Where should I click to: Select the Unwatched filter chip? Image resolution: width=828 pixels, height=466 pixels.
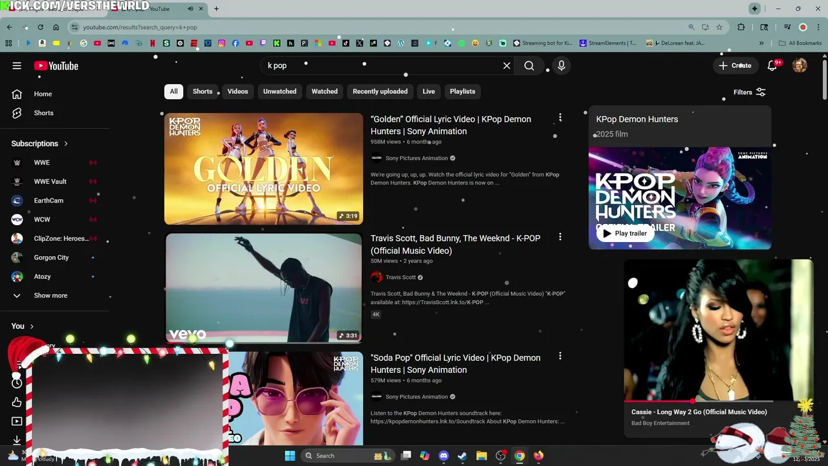[x=279, y=91]
